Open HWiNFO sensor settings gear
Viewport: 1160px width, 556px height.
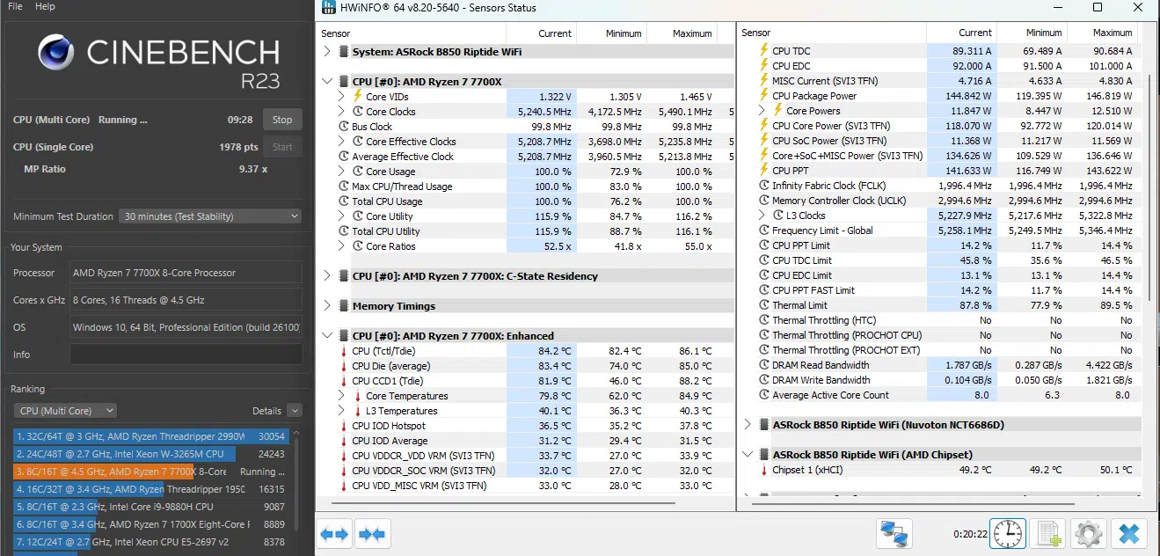pyautogui.click(x=1088, y=533)
